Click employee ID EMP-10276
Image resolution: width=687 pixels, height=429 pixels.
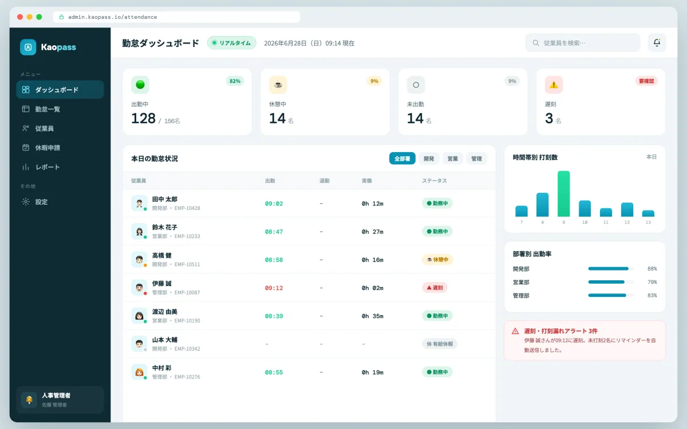coord(187,377)
